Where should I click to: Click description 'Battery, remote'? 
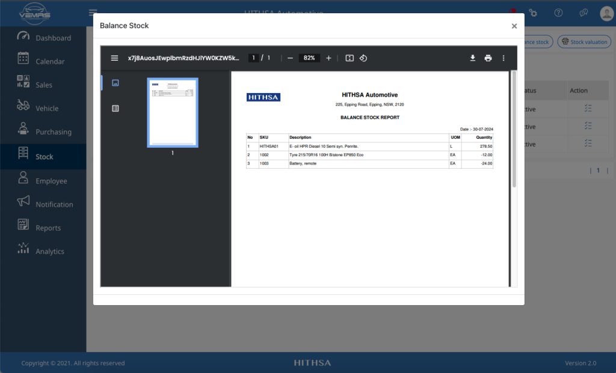303,163
